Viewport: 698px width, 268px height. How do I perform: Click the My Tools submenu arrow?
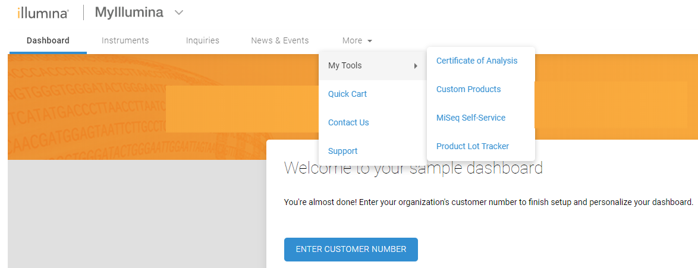416,66
